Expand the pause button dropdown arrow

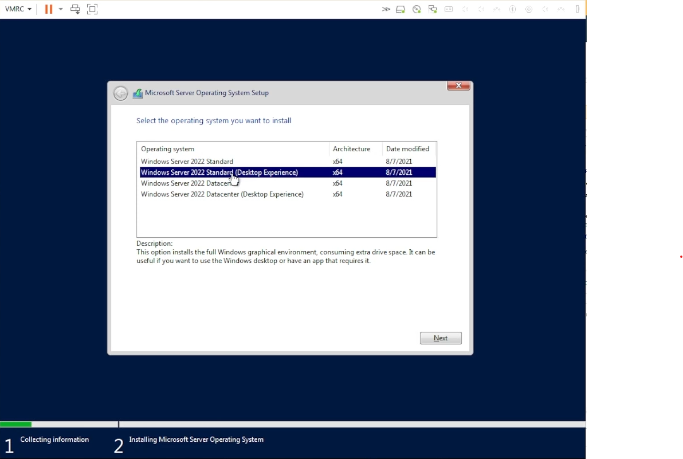tap(60, 9)
